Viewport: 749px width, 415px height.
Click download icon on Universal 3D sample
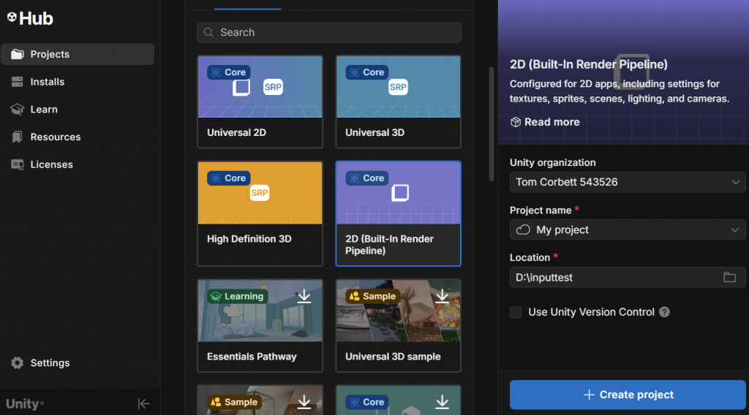point(442,296)
